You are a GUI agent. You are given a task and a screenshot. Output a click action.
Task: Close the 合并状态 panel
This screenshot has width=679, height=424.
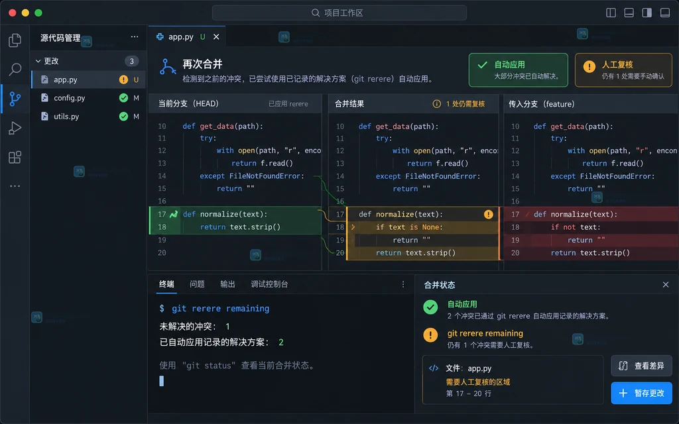[666, 285]
